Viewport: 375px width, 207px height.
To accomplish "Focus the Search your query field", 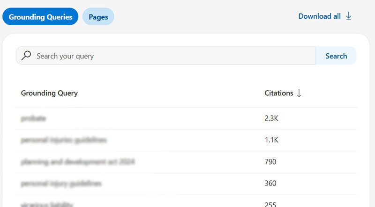I will (166, 56).
